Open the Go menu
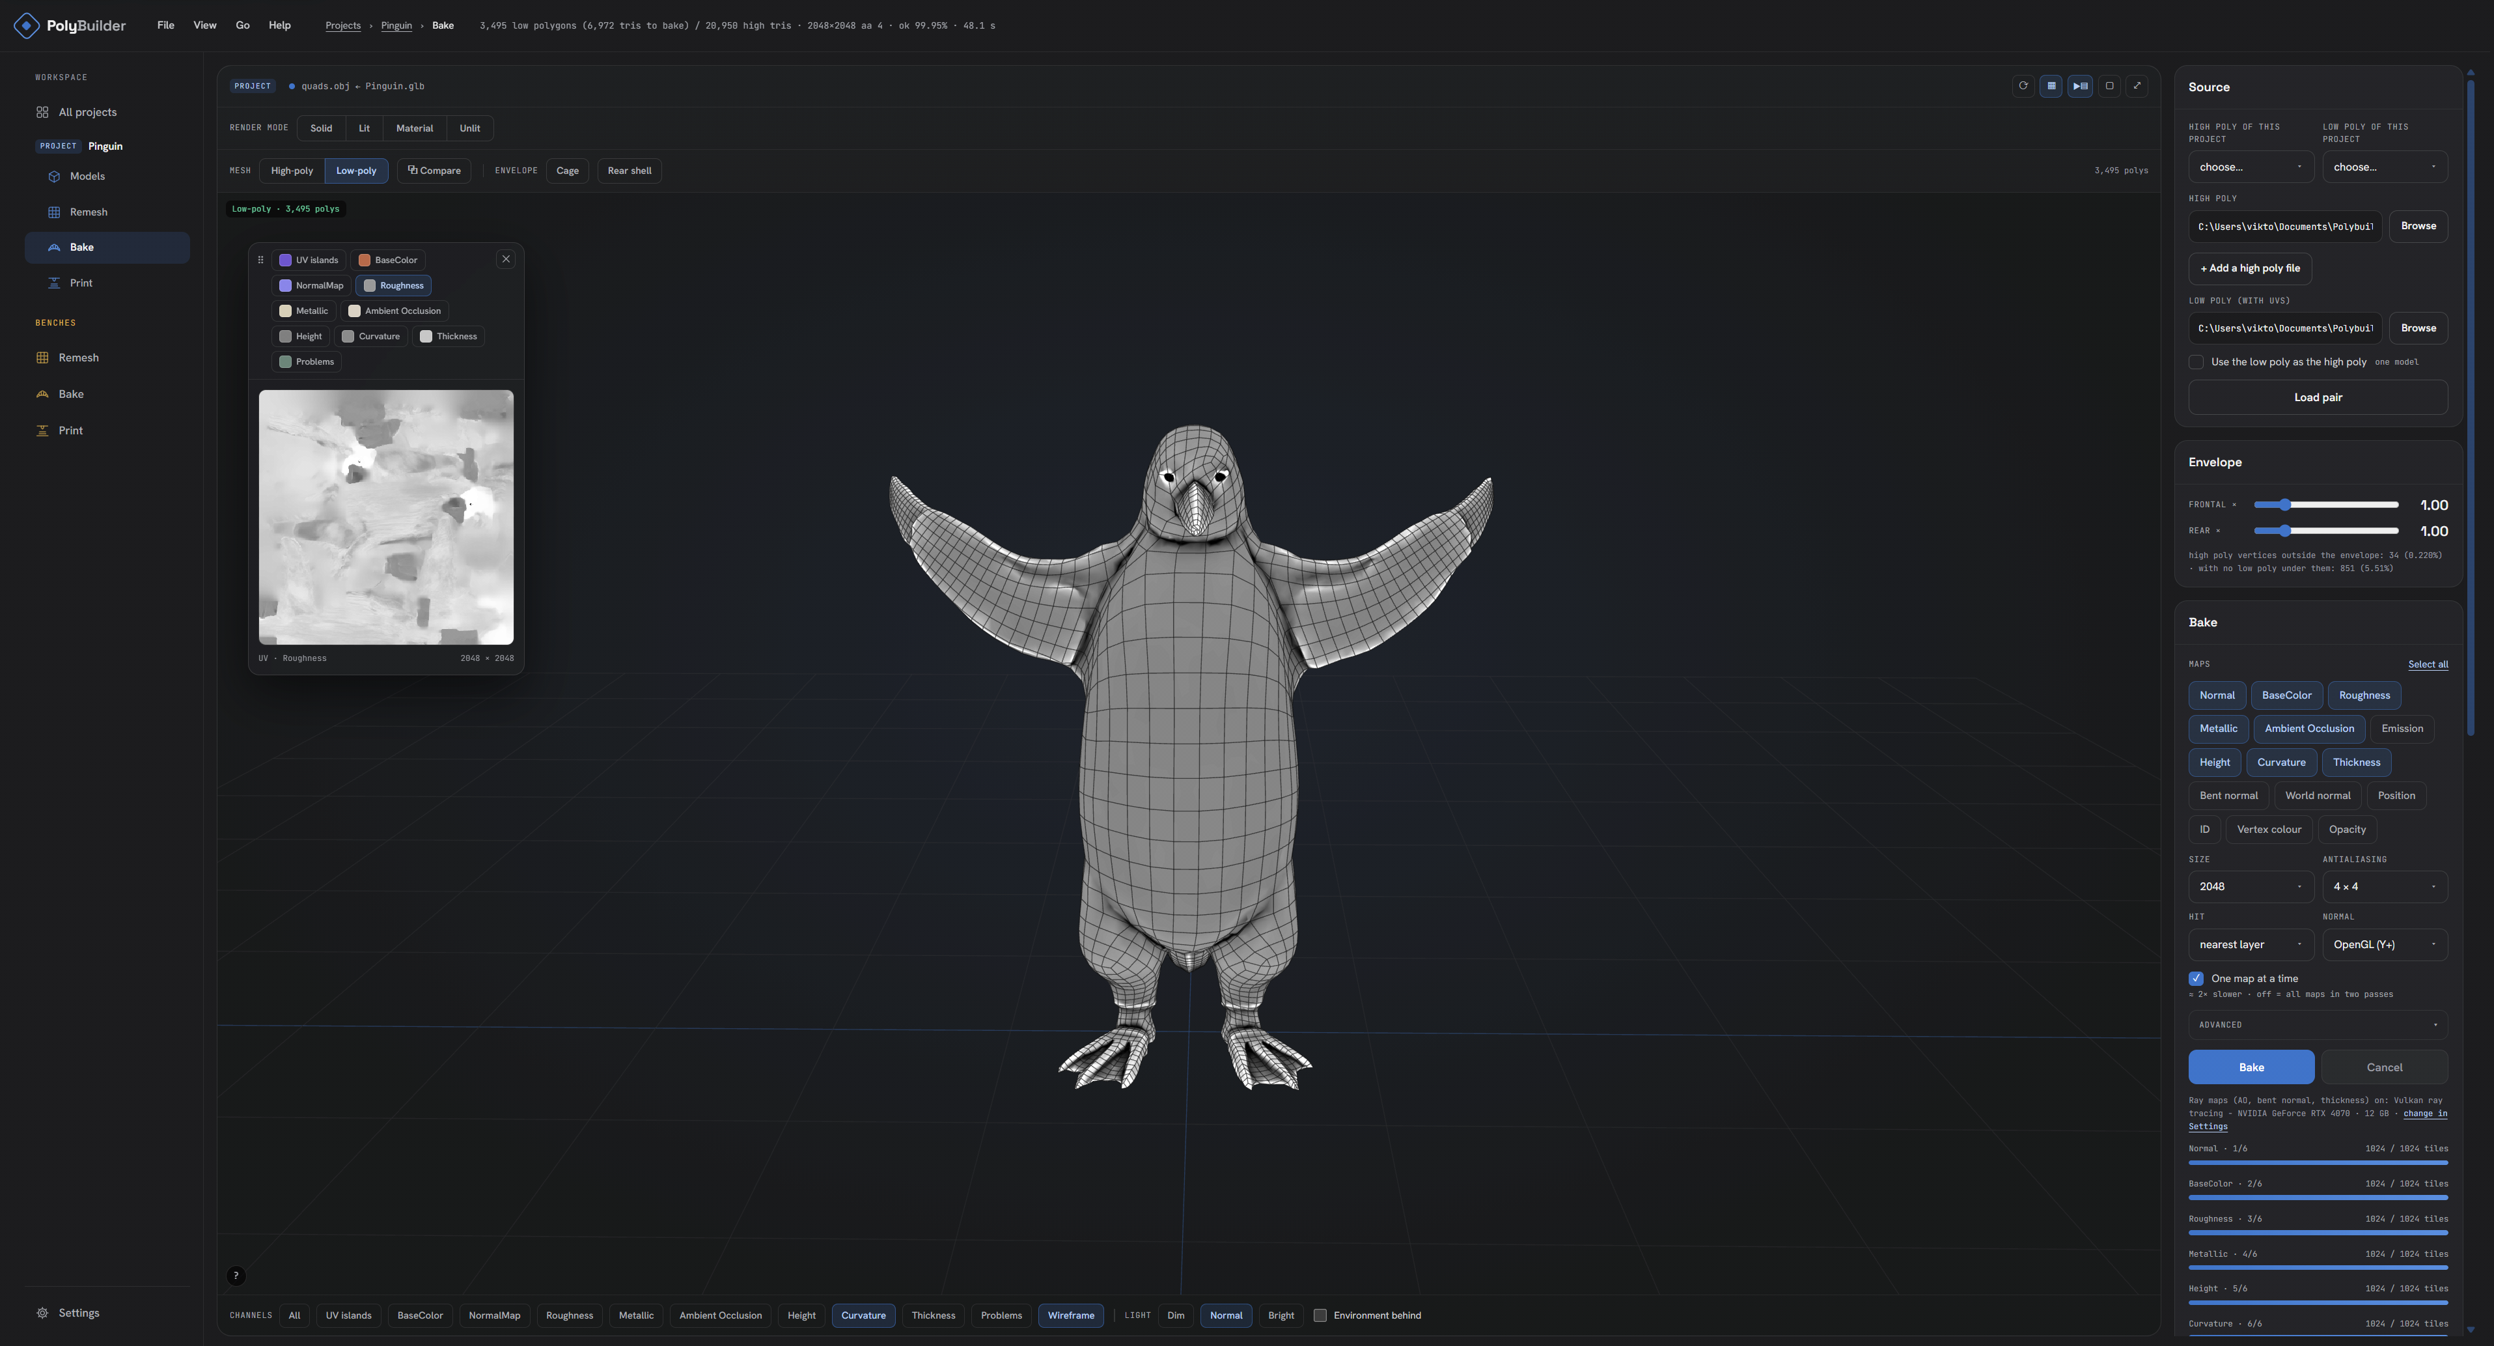Screen dimensions: 2494x1346 coord(242,25)
